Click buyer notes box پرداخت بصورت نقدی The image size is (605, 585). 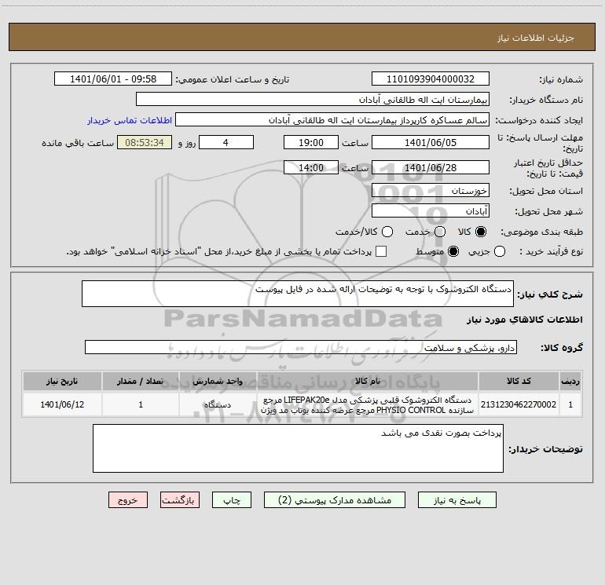(298, 448)
